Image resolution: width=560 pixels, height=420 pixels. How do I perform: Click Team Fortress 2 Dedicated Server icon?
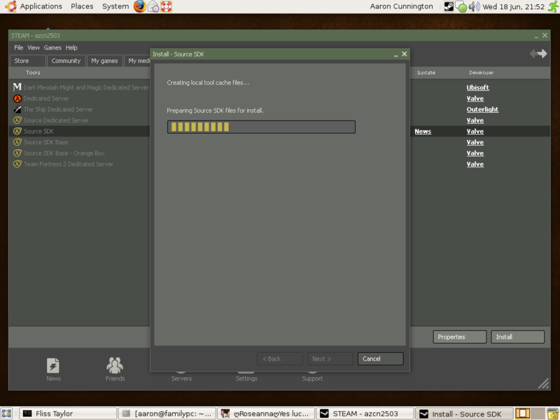(x=17, y=164)
